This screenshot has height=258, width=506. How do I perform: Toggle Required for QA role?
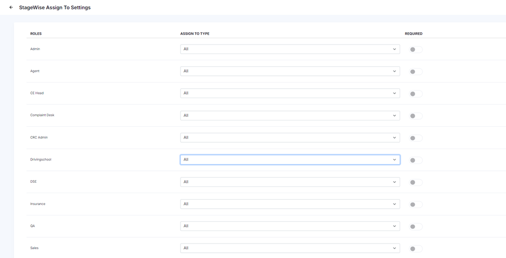pyautogui.click(x=416, y=227)
